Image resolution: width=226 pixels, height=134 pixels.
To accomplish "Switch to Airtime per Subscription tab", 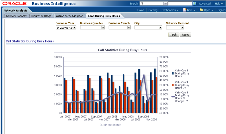I will [70, 16].
